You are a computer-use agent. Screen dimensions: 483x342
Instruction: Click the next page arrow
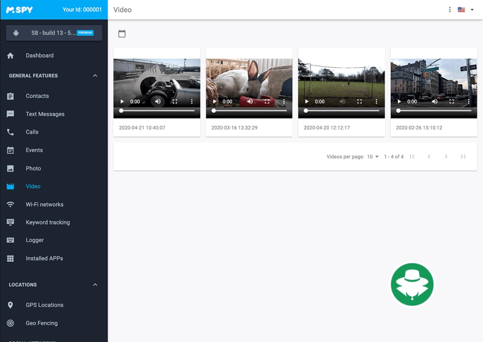(446, 157)
